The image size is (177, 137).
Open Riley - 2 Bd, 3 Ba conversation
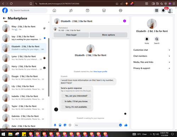24,28
